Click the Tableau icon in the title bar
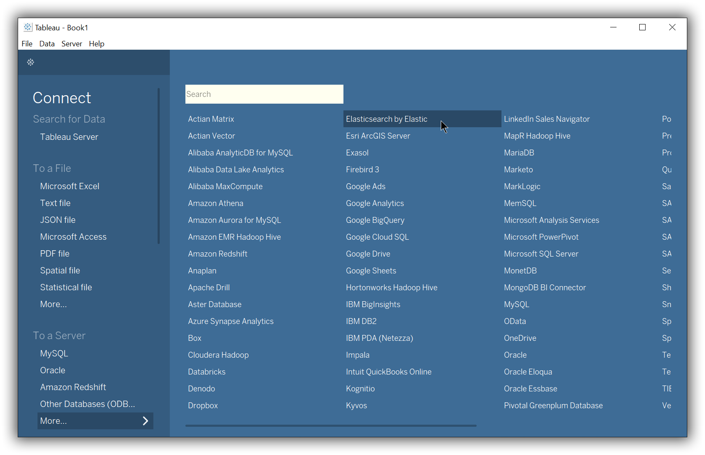Screen dimensions: 705x455 [27, 27]
